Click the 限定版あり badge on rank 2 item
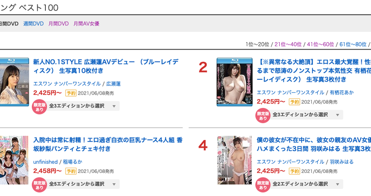 (x=263, y=116)
